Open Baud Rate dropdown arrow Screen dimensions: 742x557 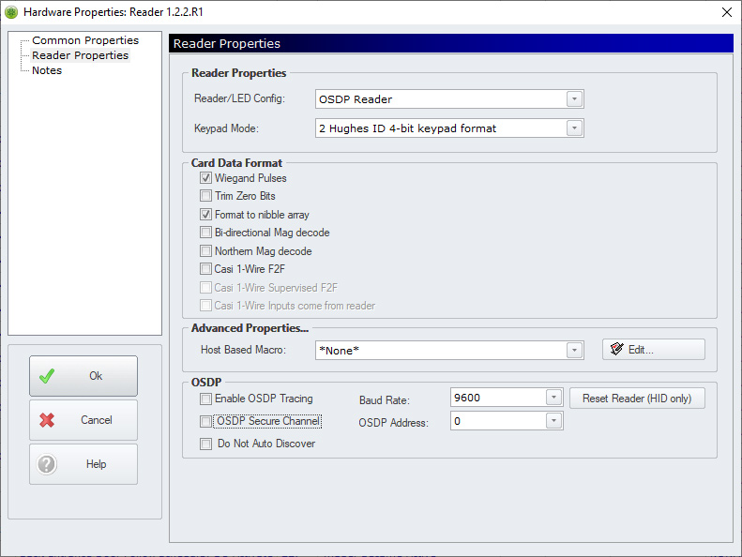click(553, 398)
